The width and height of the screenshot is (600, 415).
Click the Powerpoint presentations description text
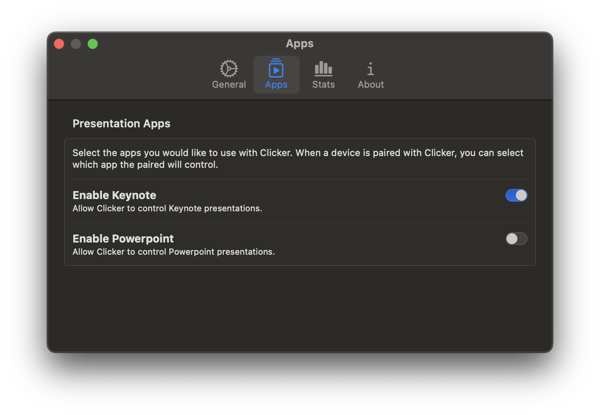[174, 252]
